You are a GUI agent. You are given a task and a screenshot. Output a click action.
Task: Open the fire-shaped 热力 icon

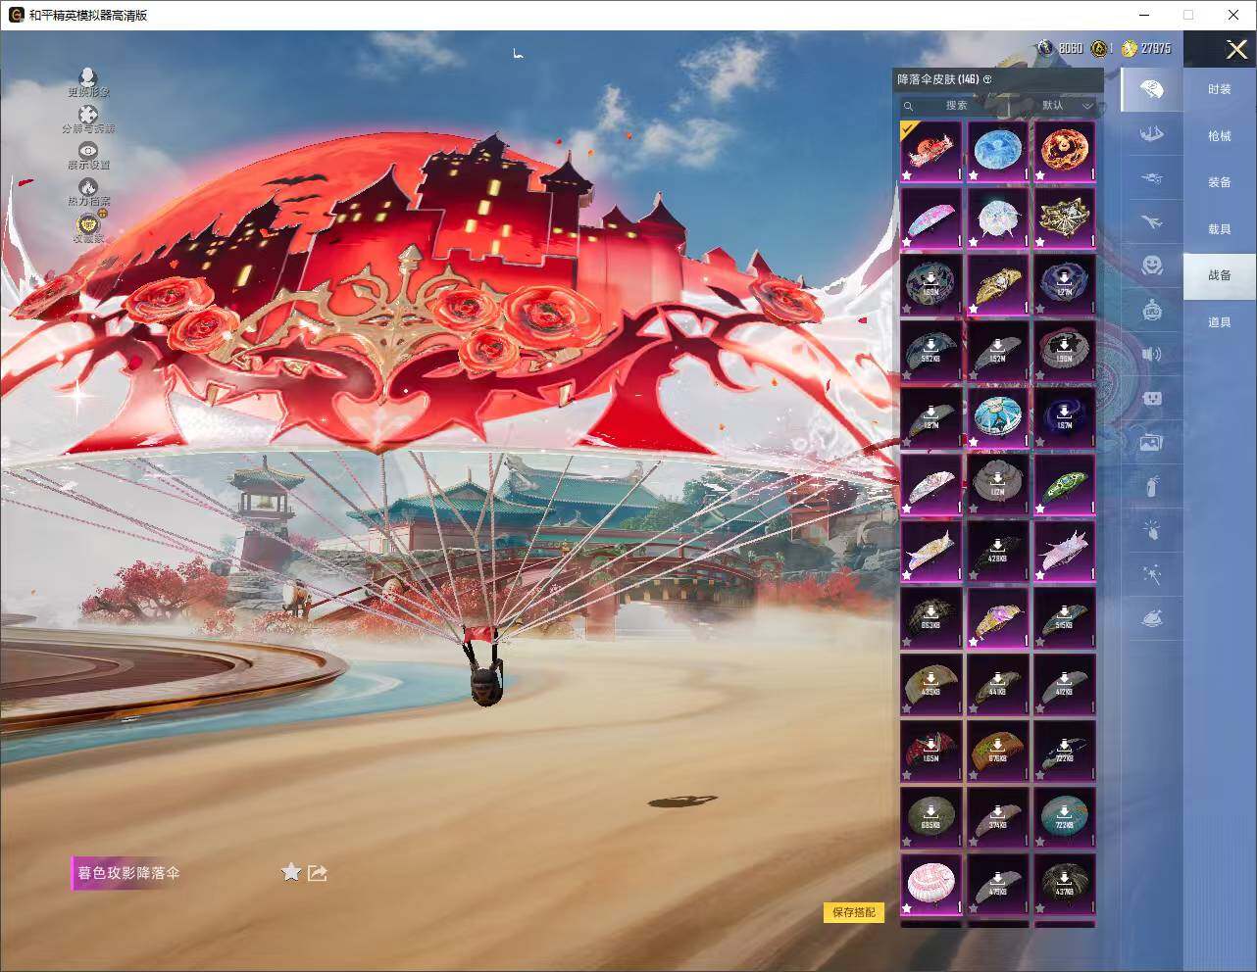[x=87, y=187]
